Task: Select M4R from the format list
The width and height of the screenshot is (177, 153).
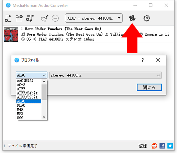Action: 29,110
